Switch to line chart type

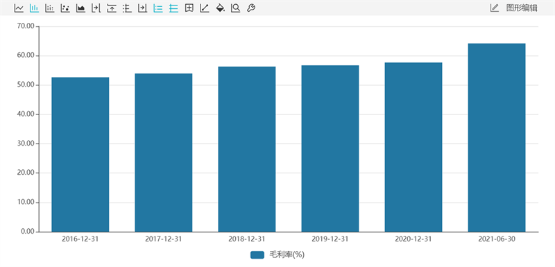[19, 8]
